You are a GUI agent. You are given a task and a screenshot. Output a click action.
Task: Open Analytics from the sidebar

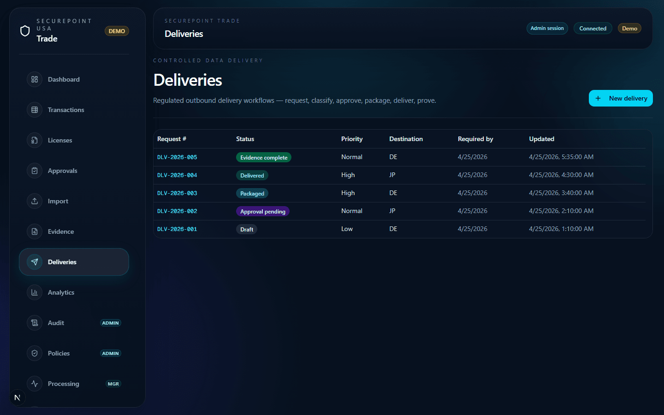click(x=74, y=292)
